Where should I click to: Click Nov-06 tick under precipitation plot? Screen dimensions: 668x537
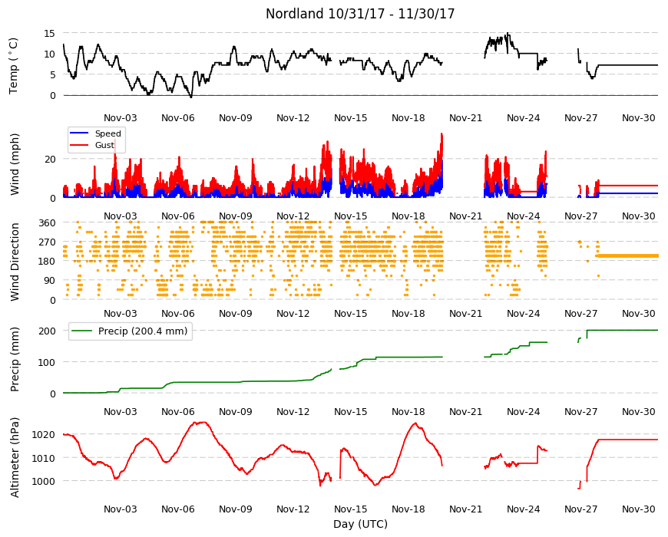(177, 411)
